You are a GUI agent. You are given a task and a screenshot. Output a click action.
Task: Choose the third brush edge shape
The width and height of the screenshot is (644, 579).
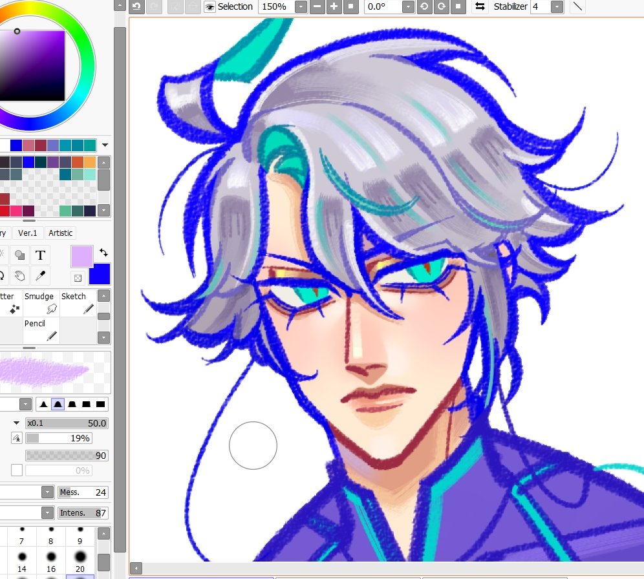[x=72, y=404]
